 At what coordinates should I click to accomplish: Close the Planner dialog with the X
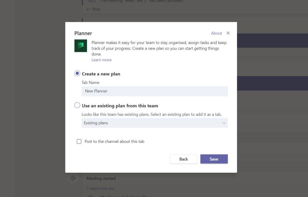tap(228, 33)
